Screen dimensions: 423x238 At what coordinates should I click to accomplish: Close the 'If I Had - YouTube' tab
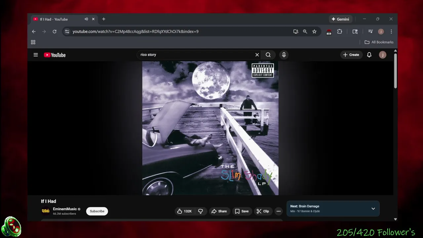93,19
